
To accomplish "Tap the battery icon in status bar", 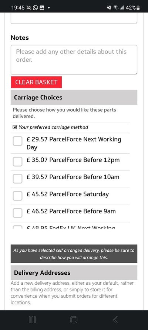I will click(138, 8).
